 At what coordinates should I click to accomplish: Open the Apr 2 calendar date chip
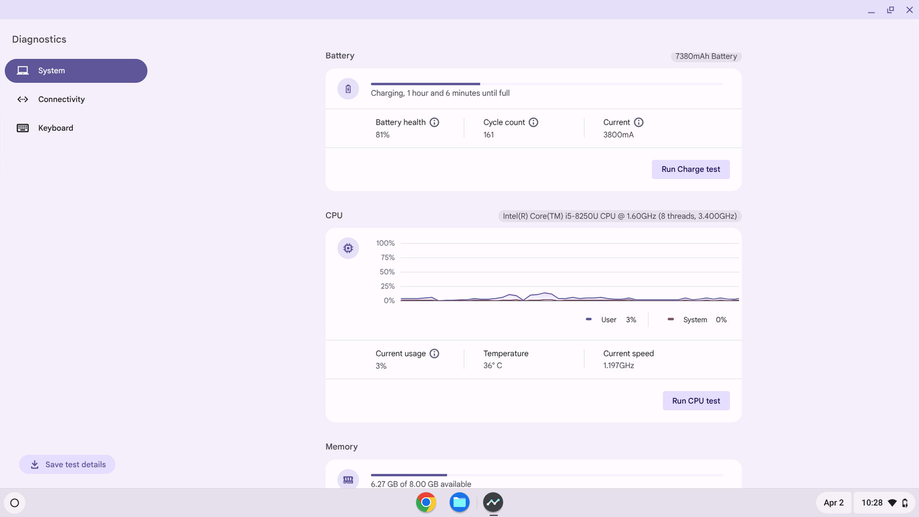click(833, 503)
